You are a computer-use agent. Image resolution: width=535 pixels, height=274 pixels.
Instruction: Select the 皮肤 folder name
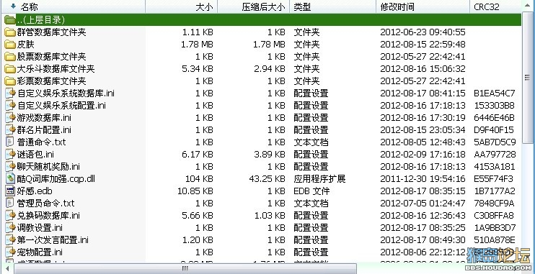pos(25,45)
